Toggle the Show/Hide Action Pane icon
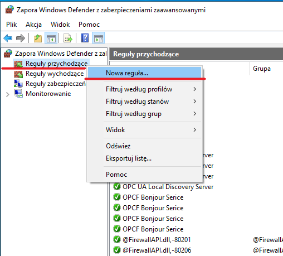This screenshot has width=283, height=256. 98,38
